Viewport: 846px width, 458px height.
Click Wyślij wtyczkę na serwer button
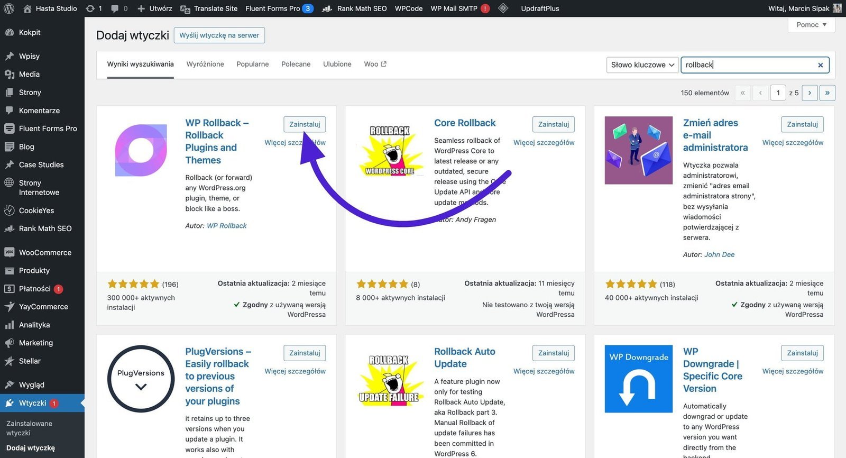[219, 35]
